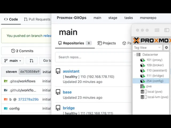Click the assistant repository icon
The height and width of the screenshot is (128, 171).
pos(58,71)
